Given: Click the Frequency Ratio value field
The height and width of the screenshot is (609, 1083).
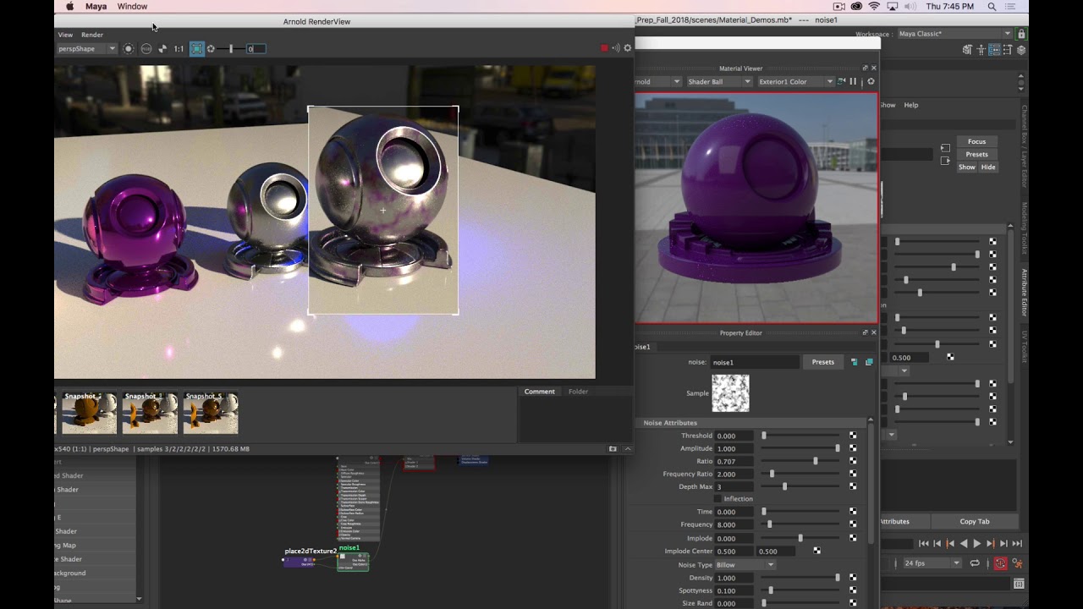Looking at the screenshot, I should [734, 474].
